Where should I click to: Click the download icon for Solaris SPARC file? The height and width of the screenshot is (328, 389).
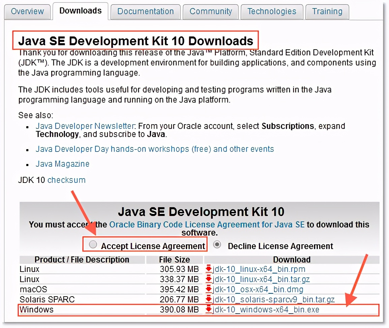209,299
